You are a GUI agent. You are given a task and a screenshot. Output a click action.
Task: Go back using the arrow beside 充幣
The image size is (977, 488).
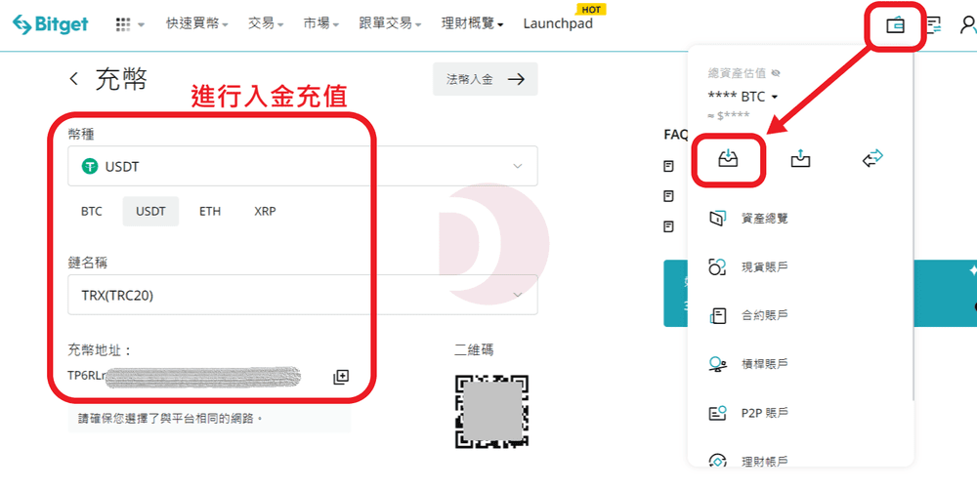tap(74, 79)
